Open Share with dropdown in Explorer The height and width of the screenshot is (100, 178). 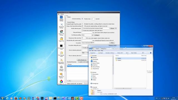(120, 53)
